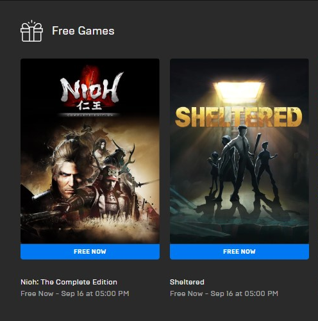Open the Sheltered game title link

click(187, 282)
